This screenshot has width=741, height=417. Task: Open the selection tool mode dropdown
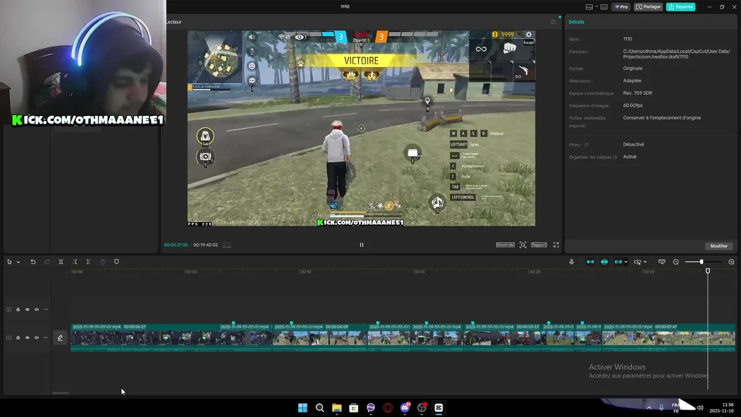pyautogui.click(x=18, y=262)
